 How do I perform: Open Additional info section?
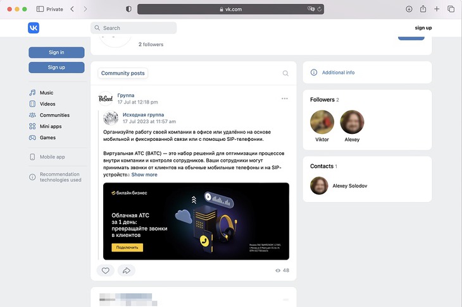(338, 73)
